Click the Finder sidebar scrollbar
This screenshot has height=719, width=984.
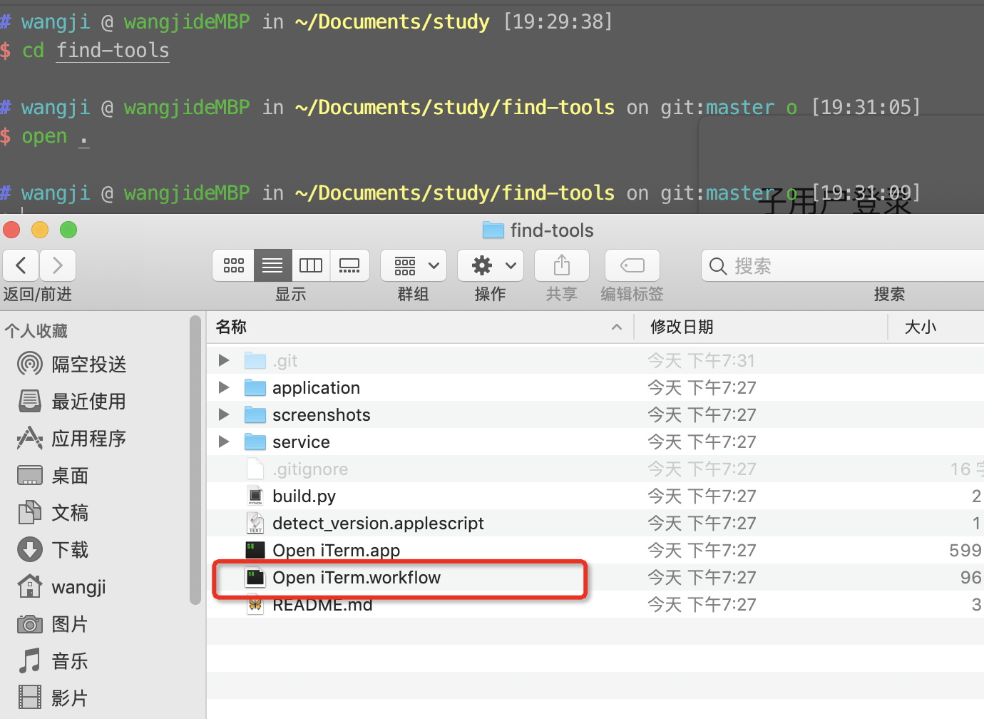tap(195, 460)
